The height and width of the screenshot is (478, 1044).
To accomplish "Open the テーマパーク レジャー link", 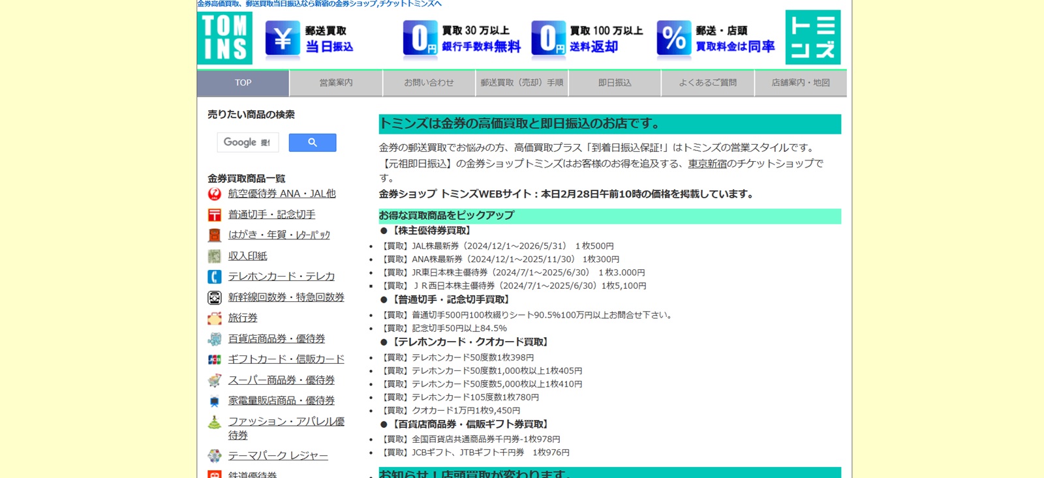I will pyautogui.click(x=278, y=456).
